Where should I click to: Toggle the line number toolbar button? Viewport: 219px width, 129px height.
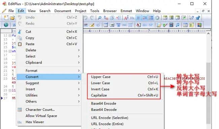(151, 18)
